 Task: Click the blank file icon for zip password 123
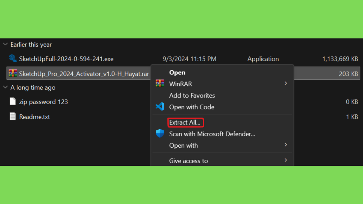point(13,101)
